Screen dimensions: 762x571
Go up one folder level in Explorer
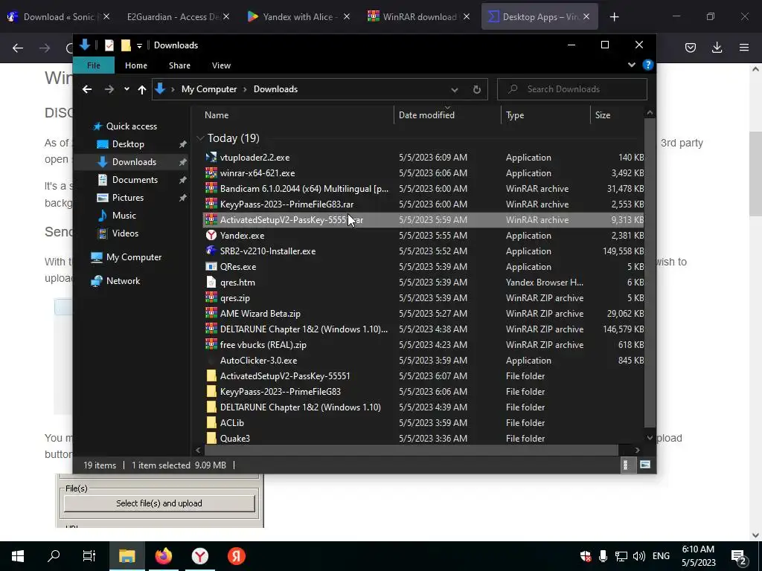142,89
